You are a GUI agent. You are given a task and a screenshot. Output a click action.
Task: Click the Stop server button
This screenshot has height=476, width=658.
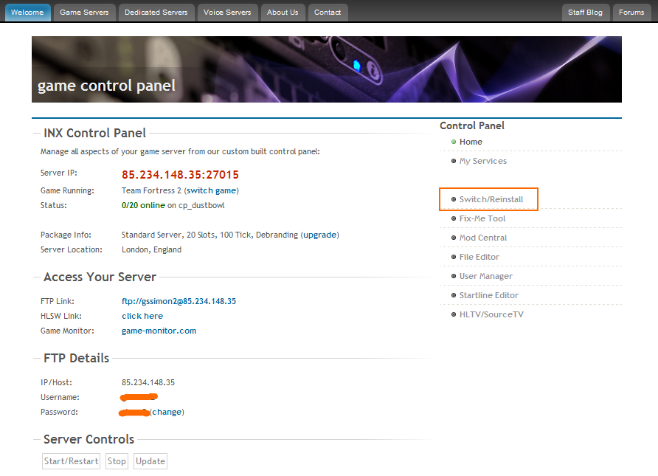click(117, 461)
